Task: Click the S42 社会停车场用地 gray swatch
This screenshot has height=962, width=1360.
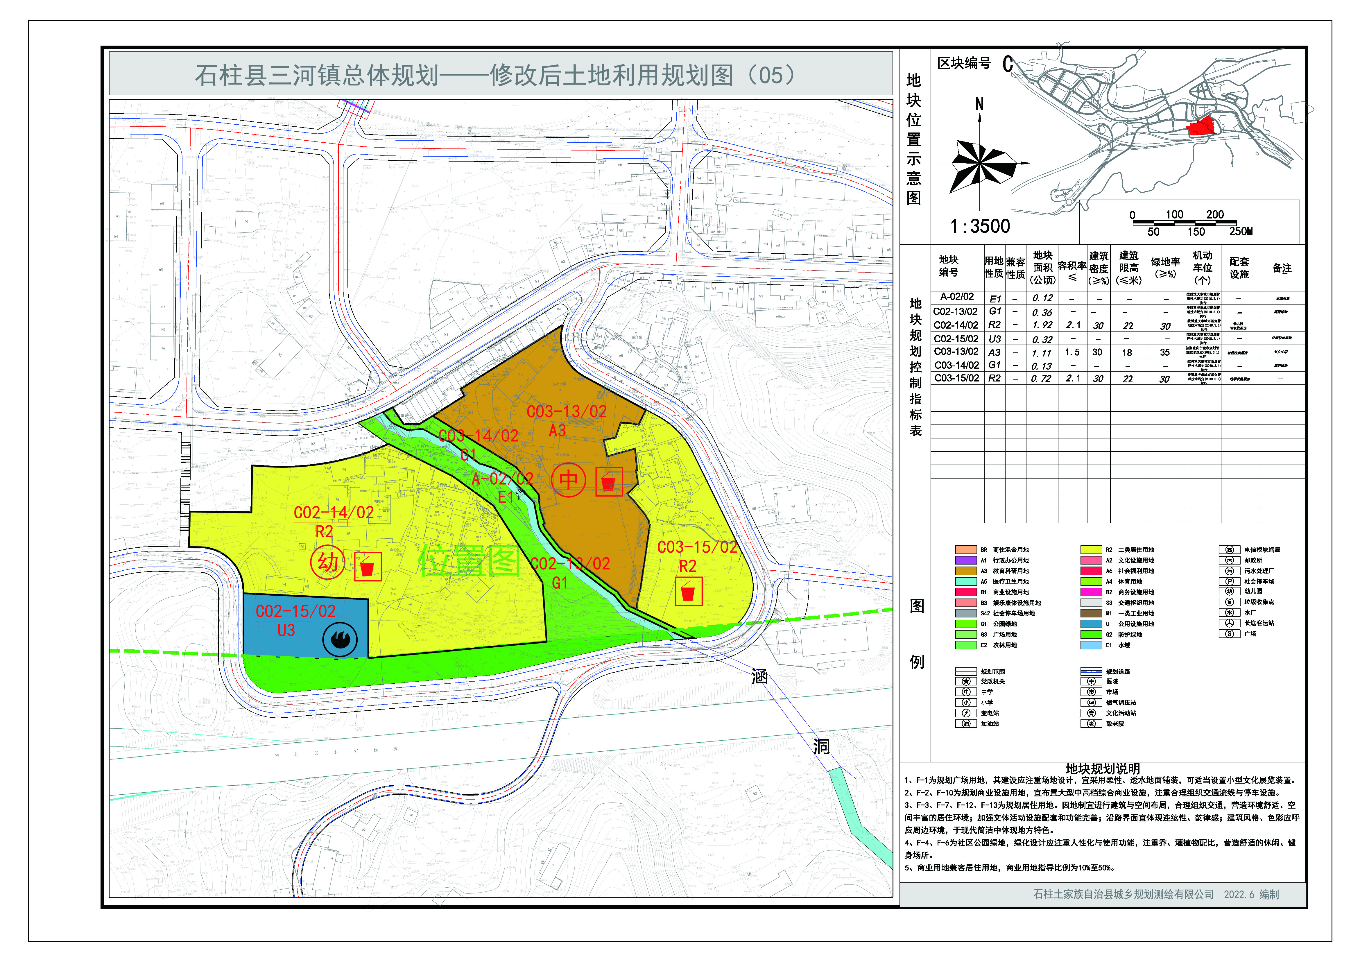Action: point(965,613)
